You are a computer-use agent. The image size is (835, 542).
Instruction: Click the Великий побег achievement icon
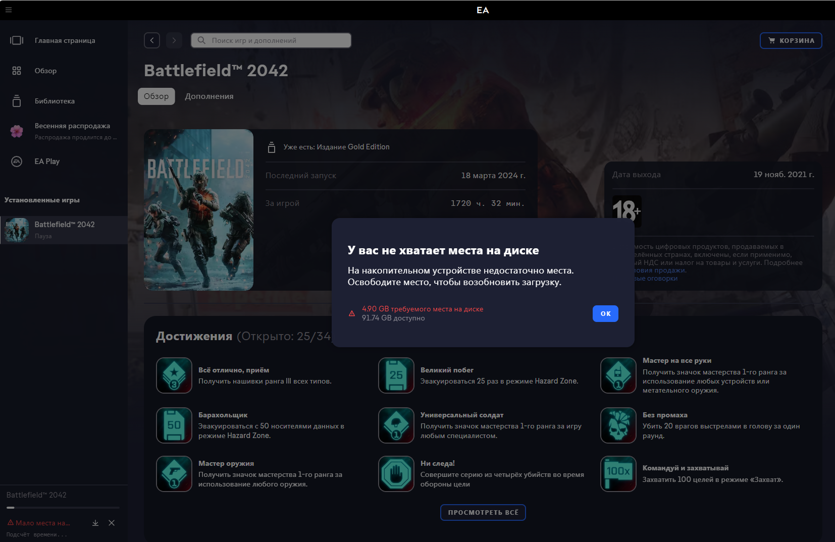tap(396, 375)
